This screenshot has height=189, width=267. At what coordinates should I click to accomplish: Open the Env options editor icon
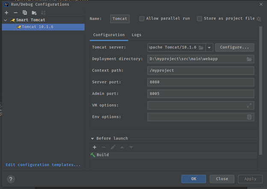[x=249, y=117]
